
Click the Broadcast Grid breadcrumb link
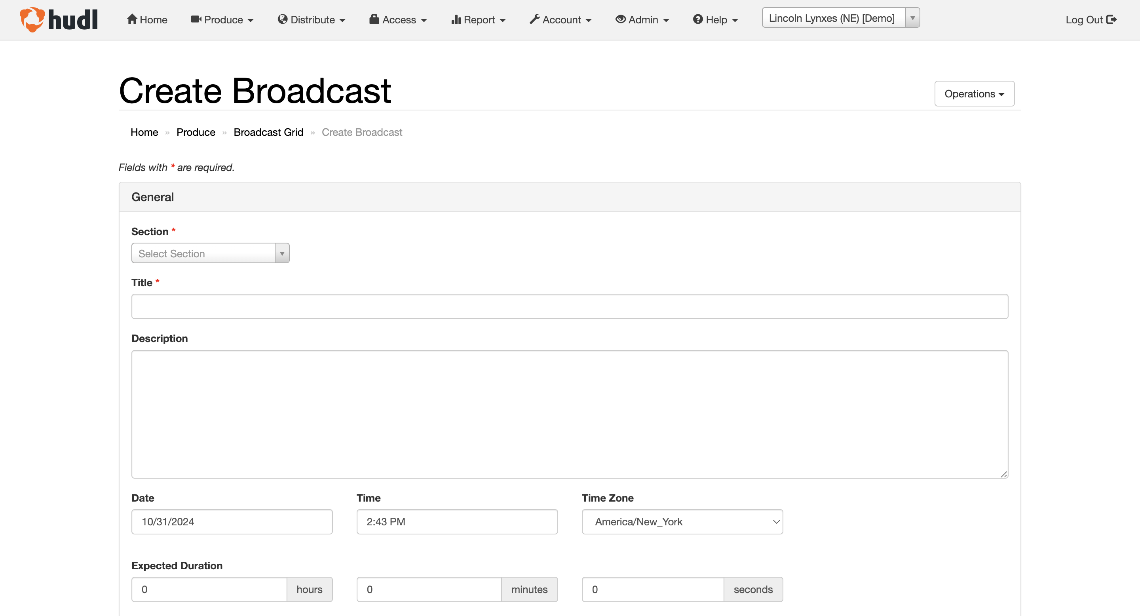point(268,132)
